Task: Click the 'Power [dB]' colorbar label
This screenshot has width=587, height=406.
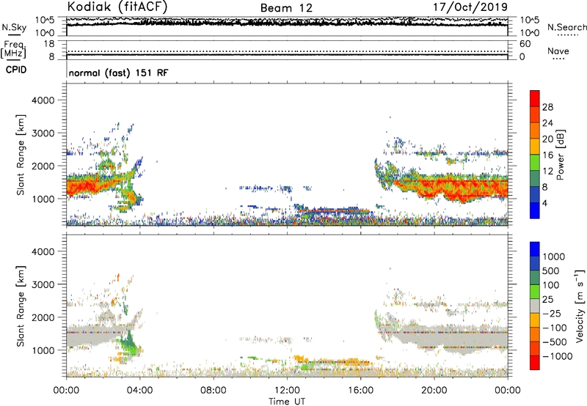Action: (x=560, y=155)
